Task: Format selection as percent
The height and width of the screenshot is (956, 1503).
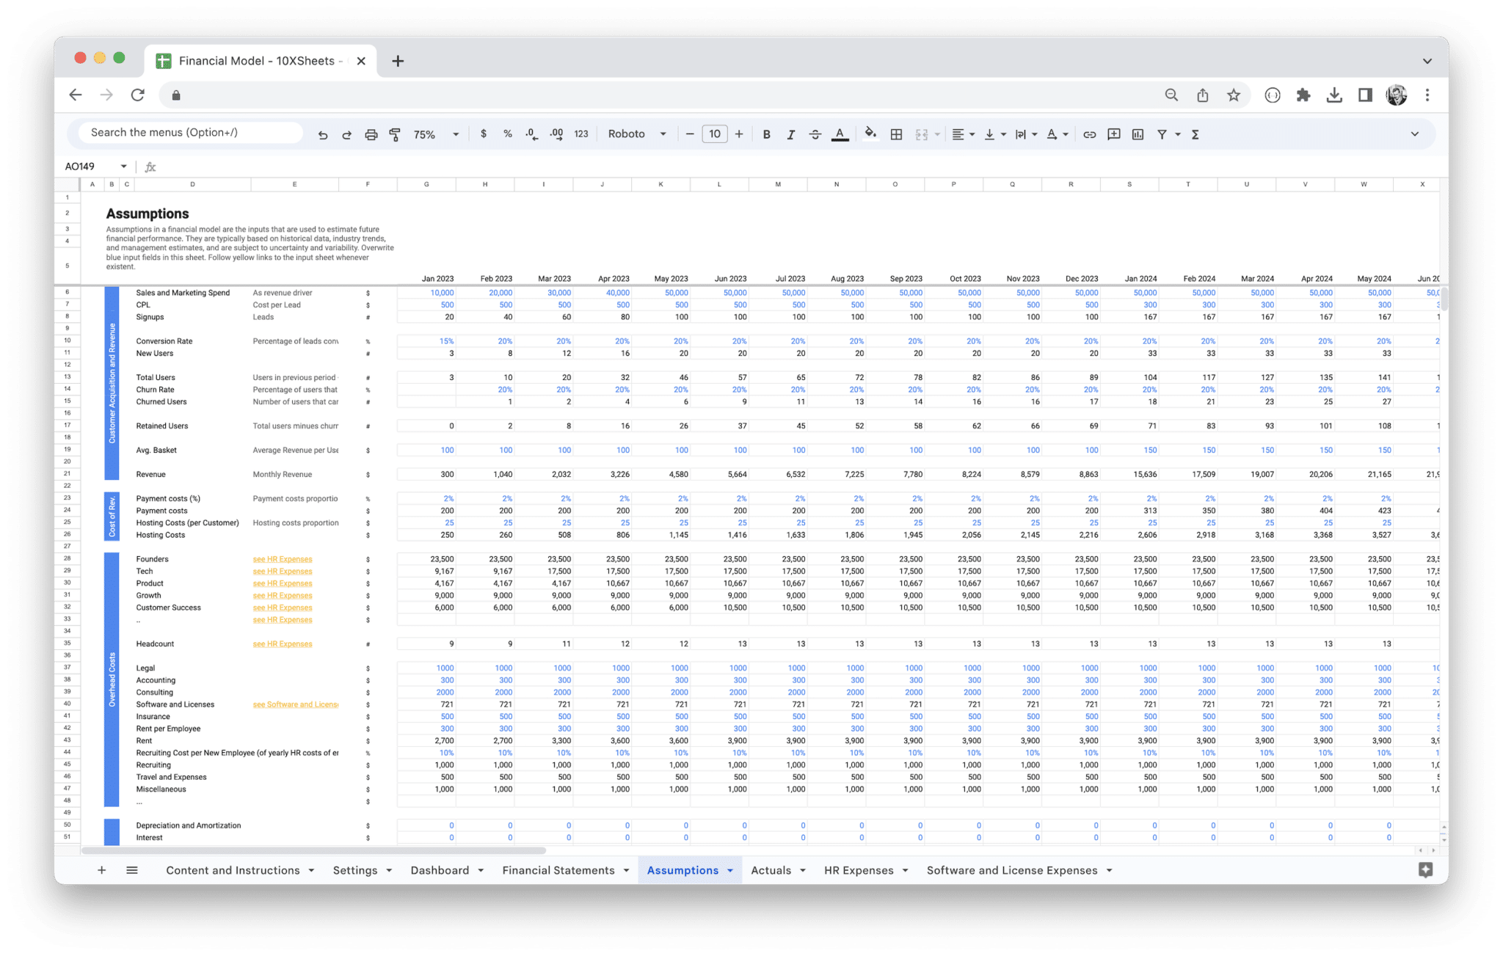Action: (x=507, y=134)
